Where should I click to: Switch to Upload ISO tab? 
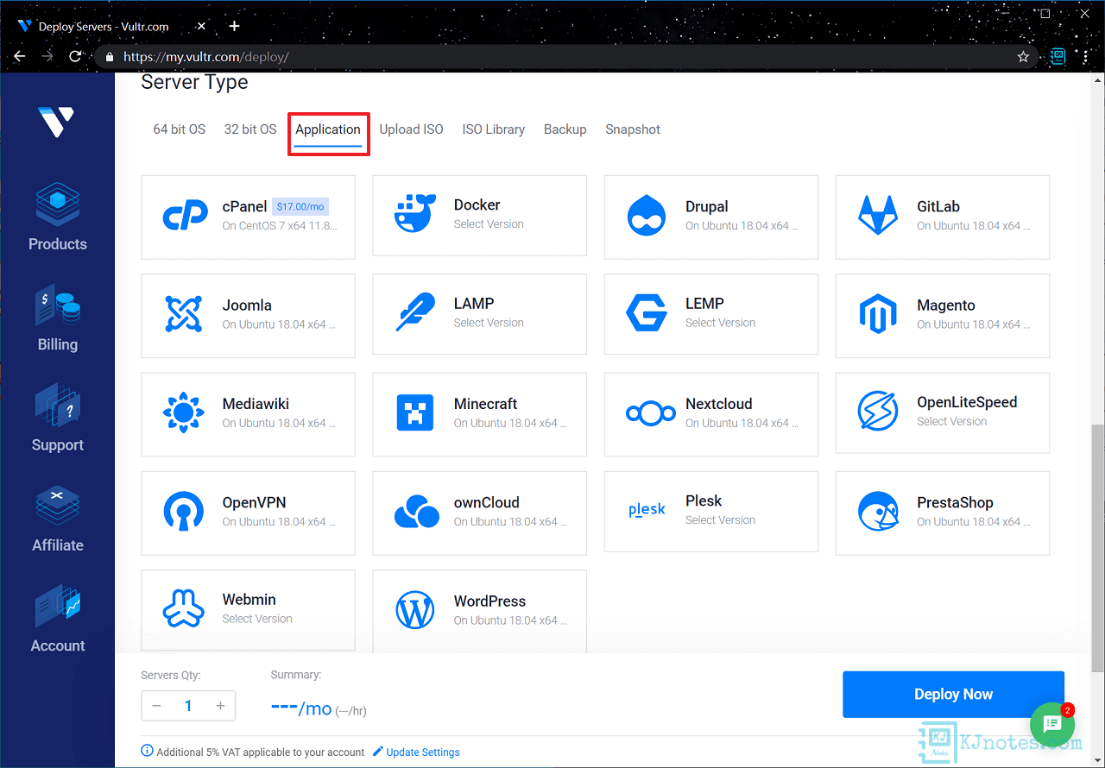[x=411, y=129]
